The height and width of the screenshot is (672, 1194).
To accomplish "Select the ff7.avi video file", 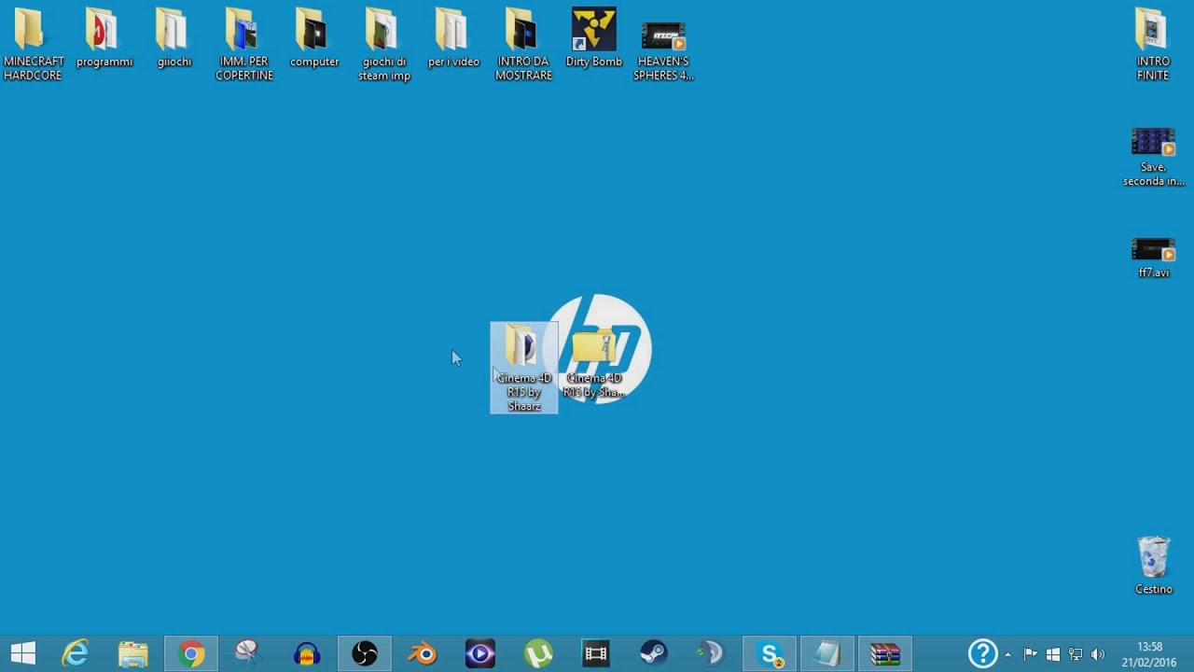I will pyautogui.click(x=1153, y=258).
